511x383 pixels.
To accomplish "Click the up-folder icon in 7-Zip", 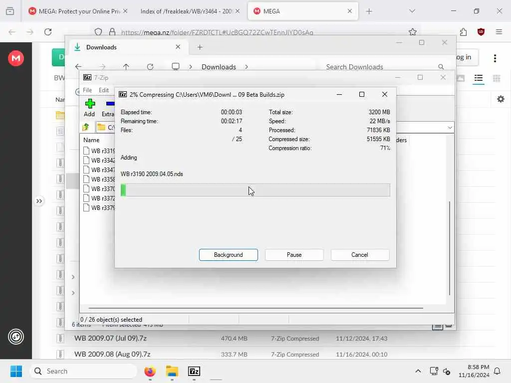I will [86, 127].
